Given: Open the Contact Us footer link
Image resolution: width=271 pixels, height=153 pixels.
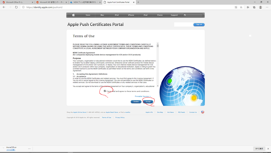Looking at the screenshot, I should [x=193, y=112].
